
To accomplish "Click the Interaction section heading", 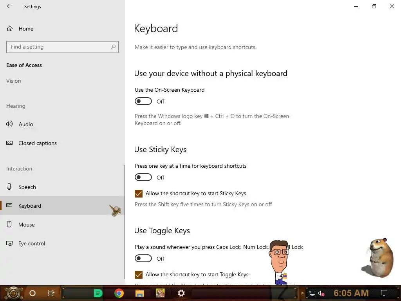I will click(19, 169).
